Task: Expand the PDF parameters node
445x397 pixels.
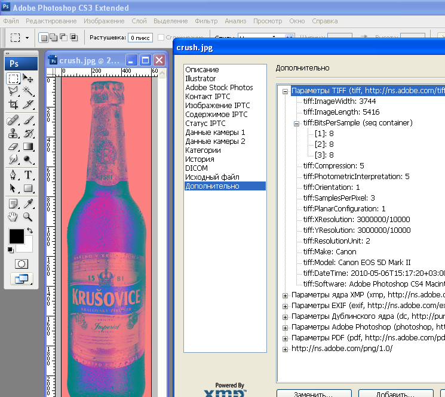Action: coord(286,338)
